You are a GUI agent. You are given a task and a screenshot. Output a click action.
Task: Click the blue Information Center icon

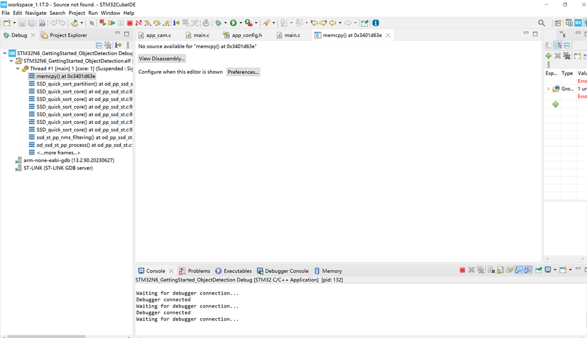[x=375, y=23]
